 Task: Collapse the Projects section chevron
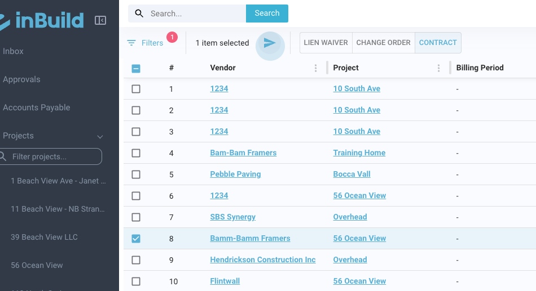[x=100, y=136]
